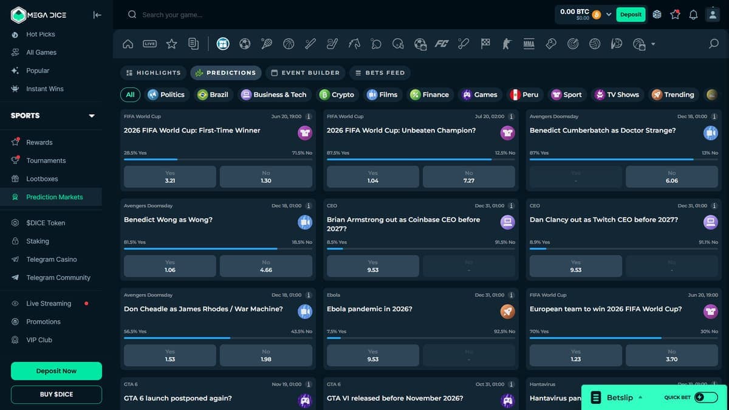Expand the SPORTS section dropdown arrow

pyautogui.click(x=92, y=115)
